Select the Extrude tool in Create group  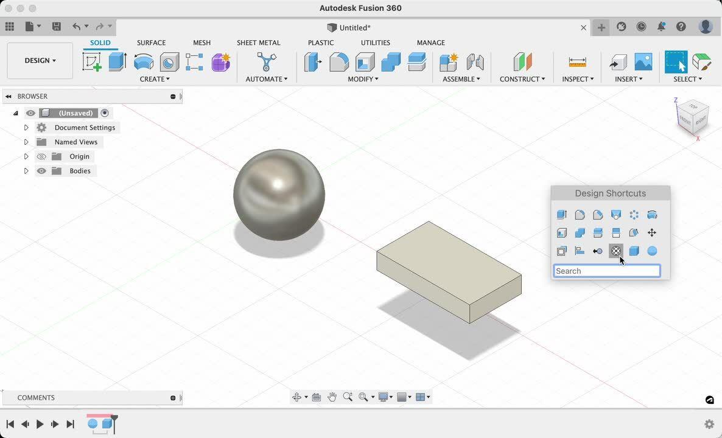point(117,61)
